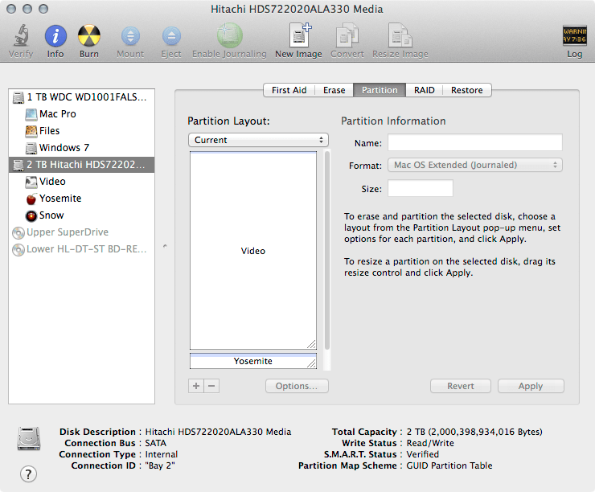Select the Upper SuperDrive
This screenshot has width=595, height=492.
tap(81, 232)
